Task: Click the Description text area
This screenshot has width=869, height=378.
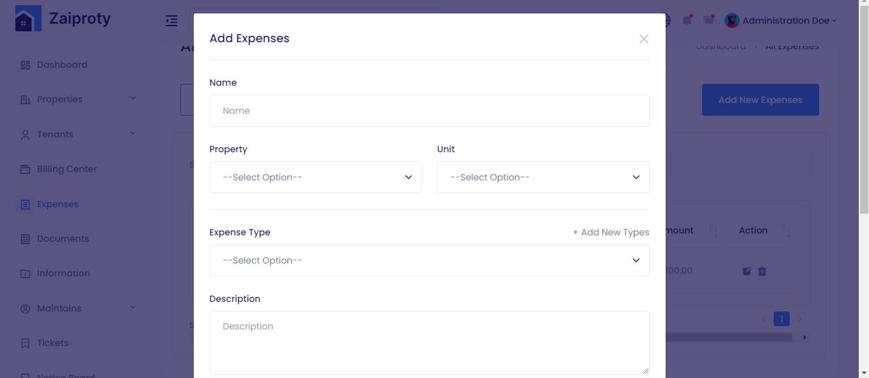Action: pyautogui.click(x=429, y=342)
